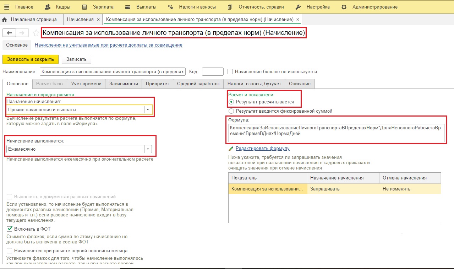
Task: Select the Основное form tab
Action: tap(17, 84)
